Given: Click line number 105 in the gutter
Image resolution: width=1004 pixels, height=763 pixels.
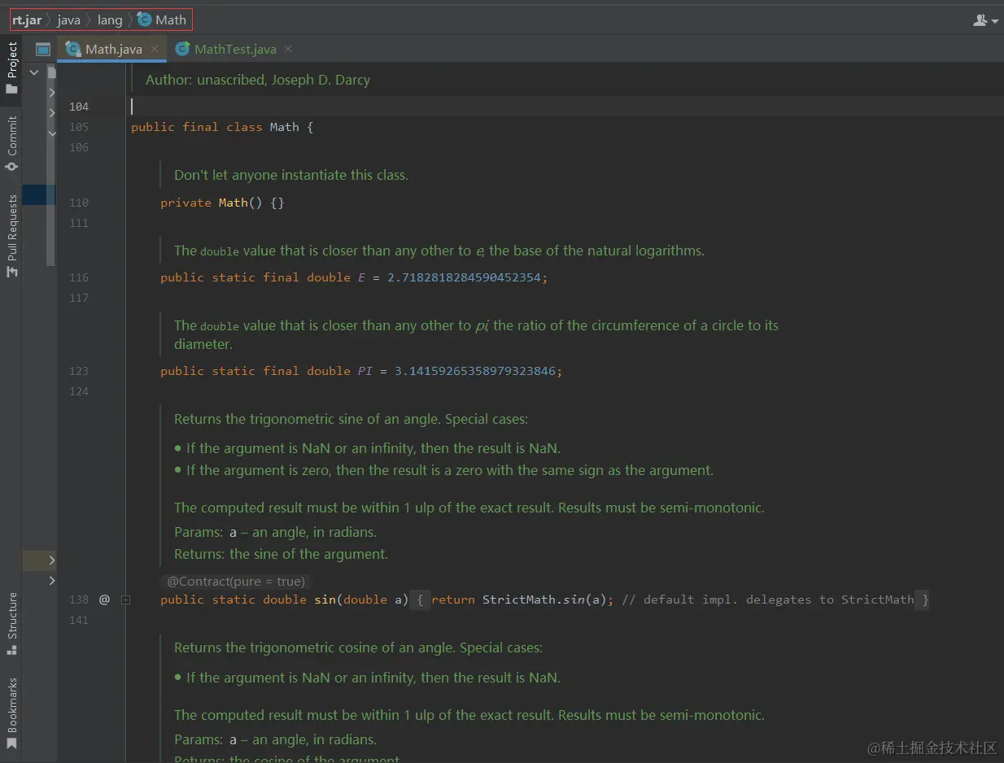Looking at the screenshot, I should pyautogui.click(x=79, y=127).
